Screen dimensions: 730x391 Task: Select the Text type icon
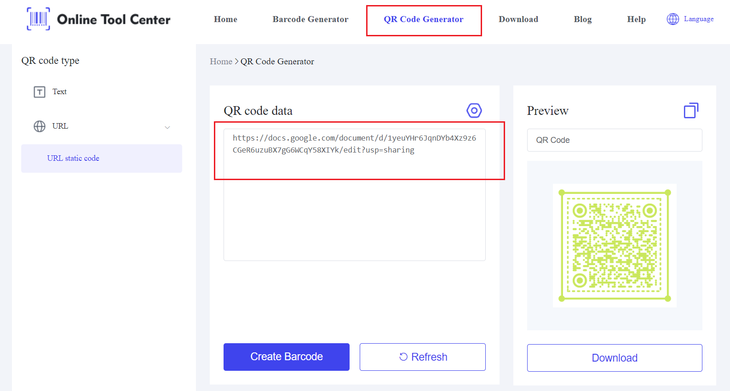point(40,92)
